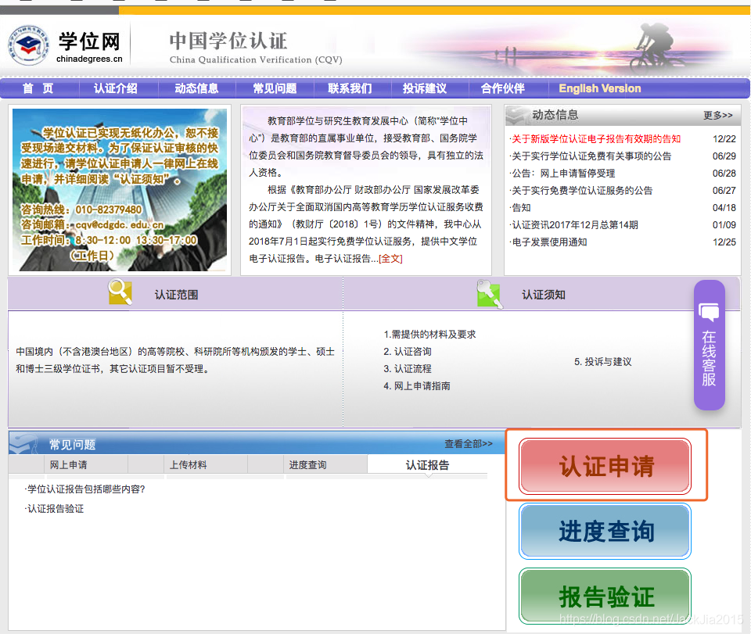The width and height of the screenshot is (751, 634).
Task: Open the 联系我们 navigation item
Action: (350, 88)
